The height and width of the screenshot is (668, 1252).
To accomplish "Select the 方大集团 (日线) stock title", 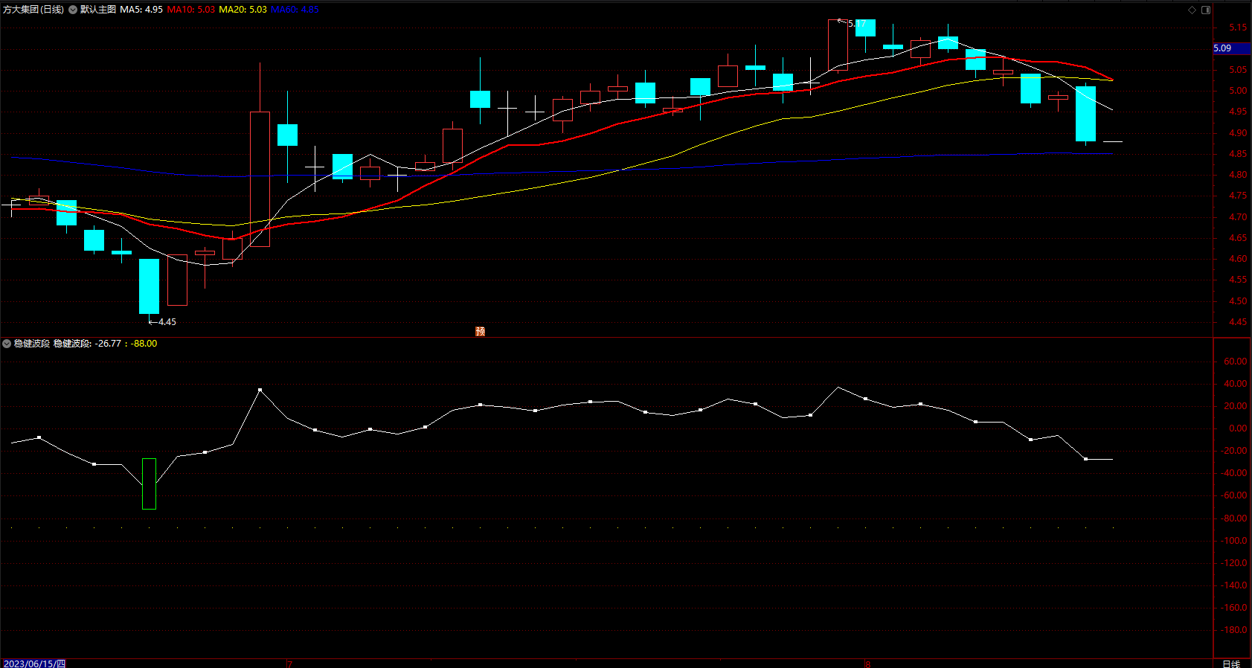I will [33, 10].
